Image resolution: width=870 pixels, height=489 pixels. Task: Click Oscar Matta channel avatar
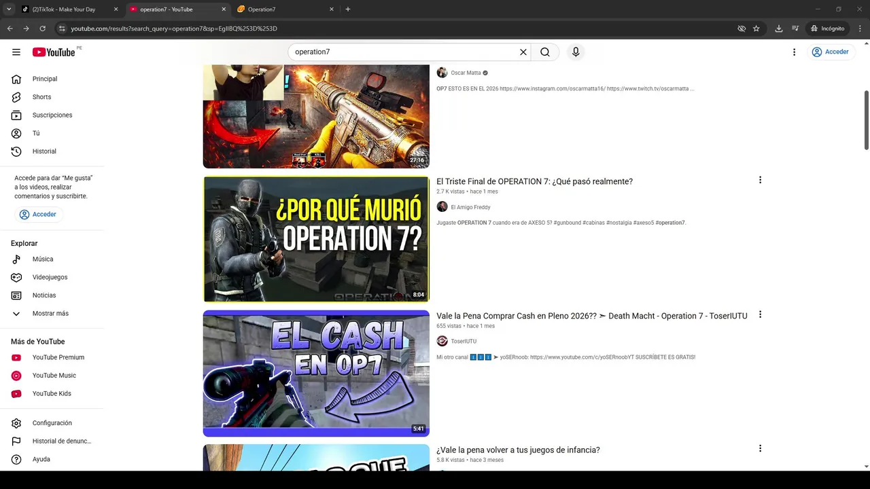442,73
